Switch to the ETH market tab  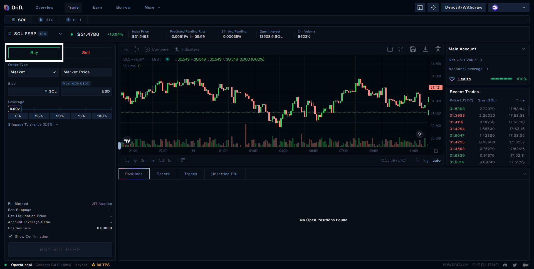pos(74,20)
